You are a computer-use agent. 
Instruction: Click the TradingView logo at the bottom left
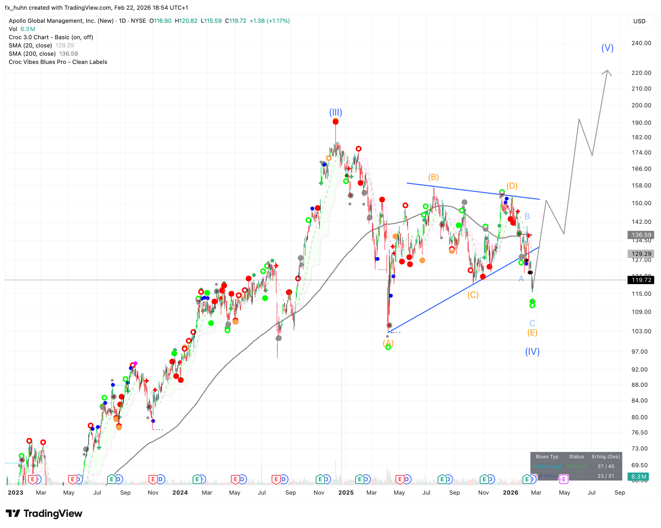pyautogui.click(x=44, y=513)
